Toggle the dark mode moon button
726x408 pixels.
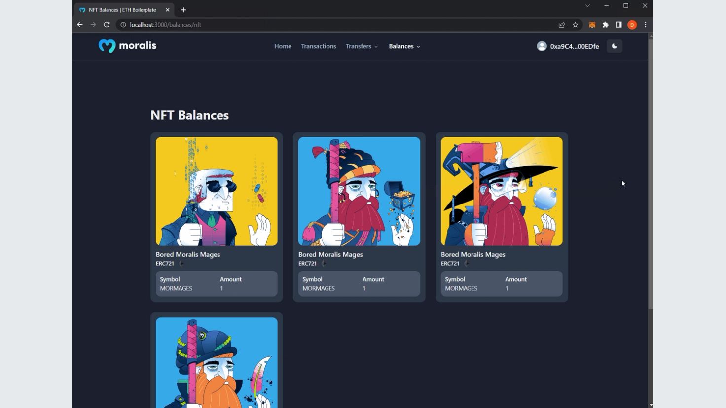coord(615,46)
